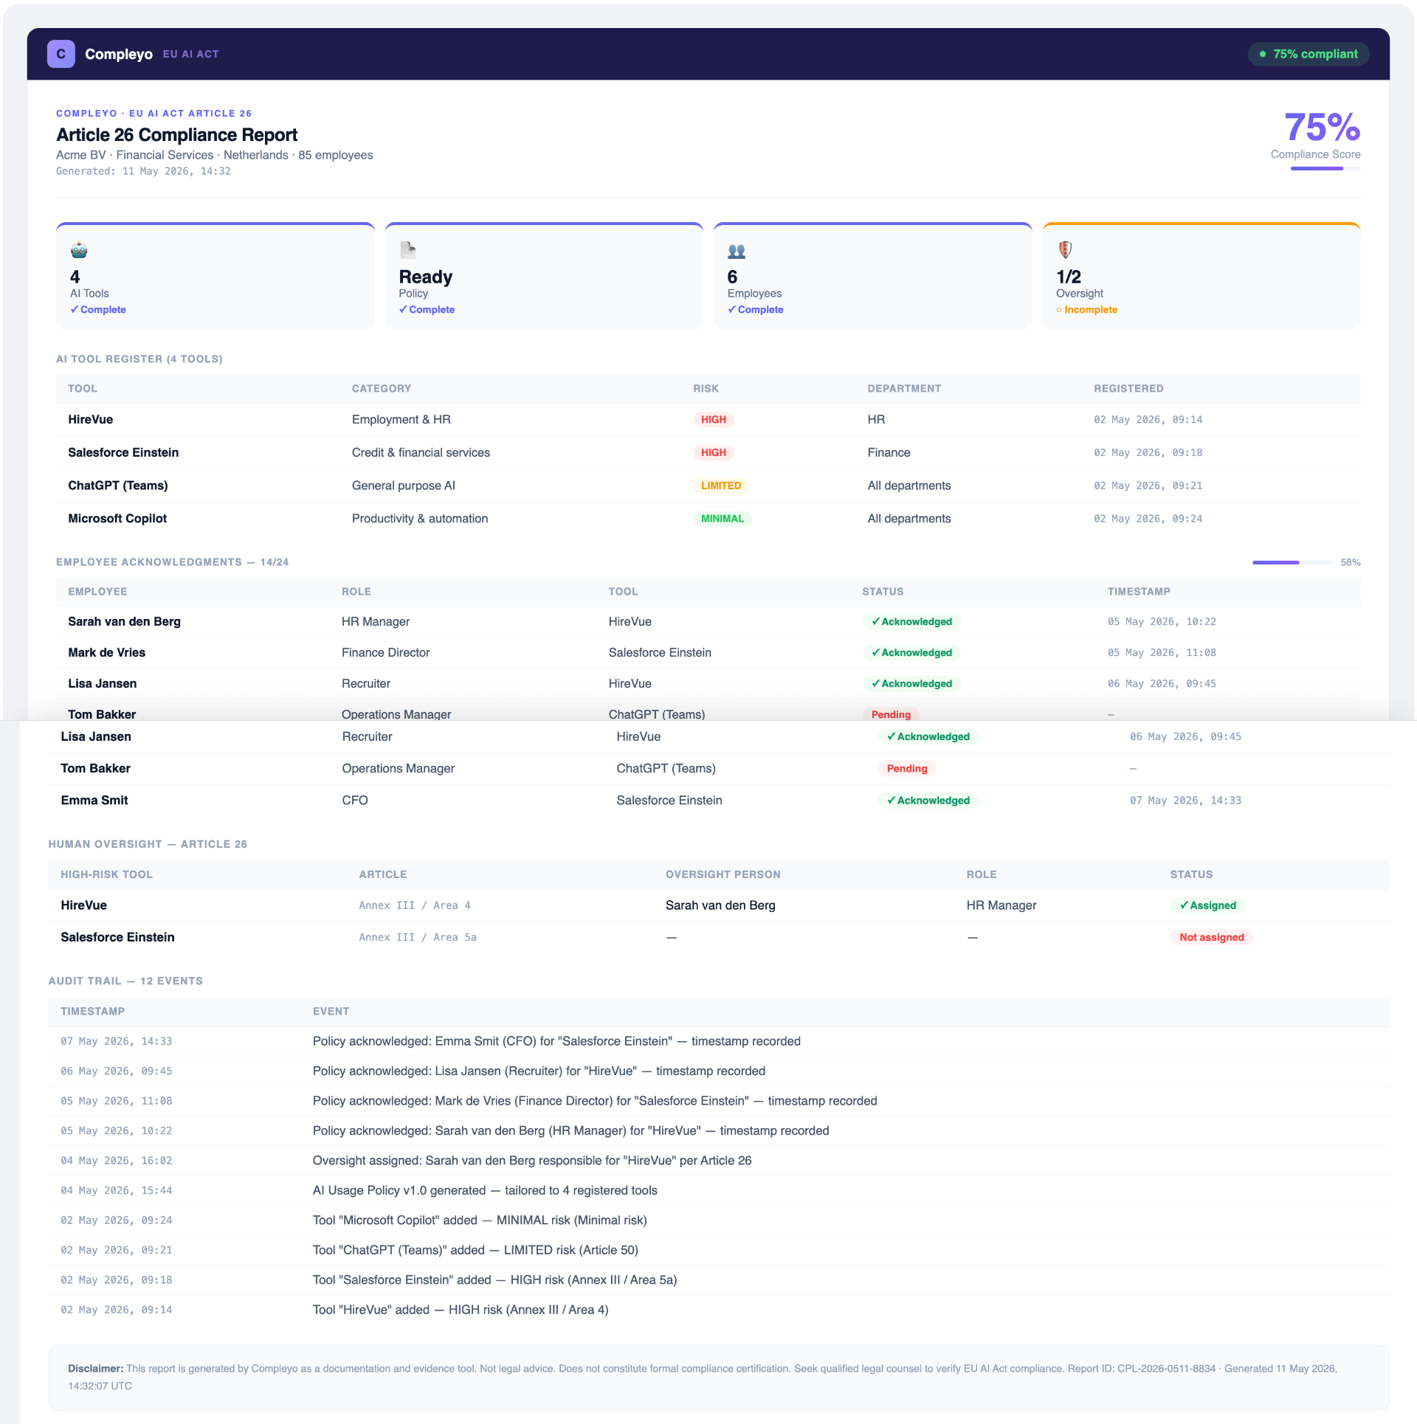
Task: Click audit event 'Tool "Microsoft Copilot" added'
Action: pyautogui.click(x=480, y=1221)
